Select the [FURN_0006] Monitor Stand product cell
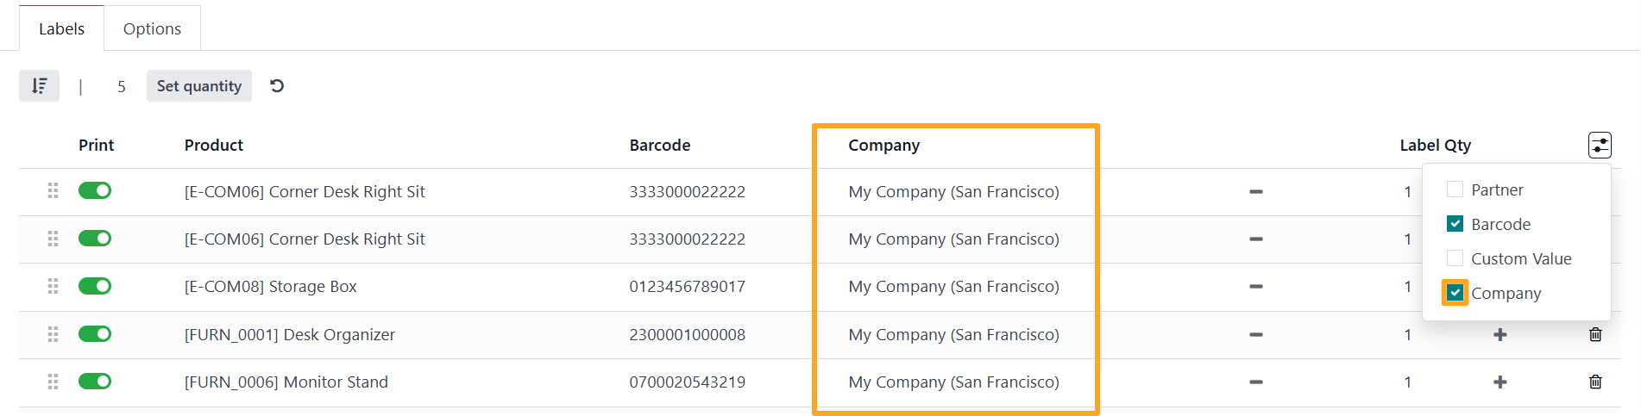The height and width of the screenshot is (416, 1641). coord(286,382)
